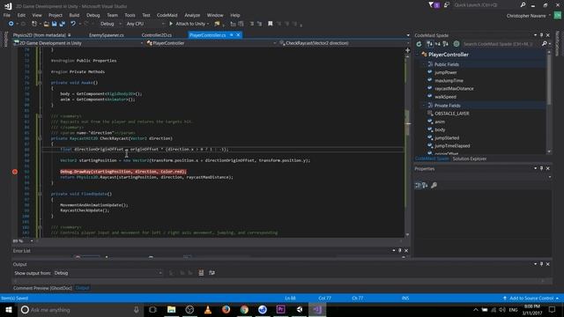Click the Output toggle word wrap icon
564x317 pixels.
coord(211,273)
